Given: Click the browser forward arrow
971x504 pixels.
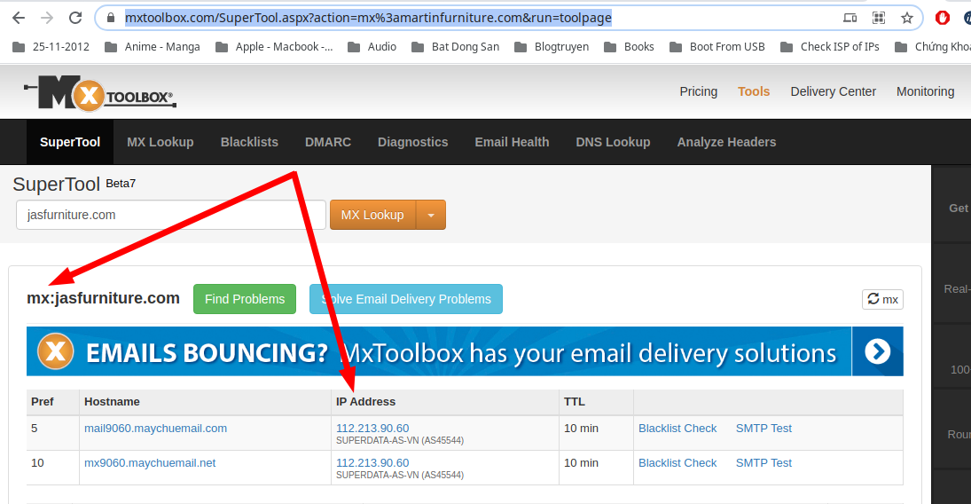Looking at the screenshot, I should click(47, 18).
